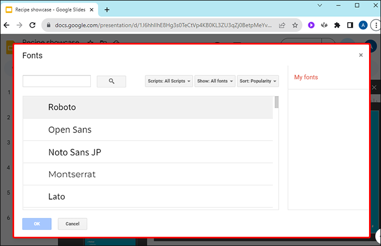Image resolution: width=381 pixels, height=246 pixels.
Task: Open the Show: All fonts dropdown
Action: 215,81
